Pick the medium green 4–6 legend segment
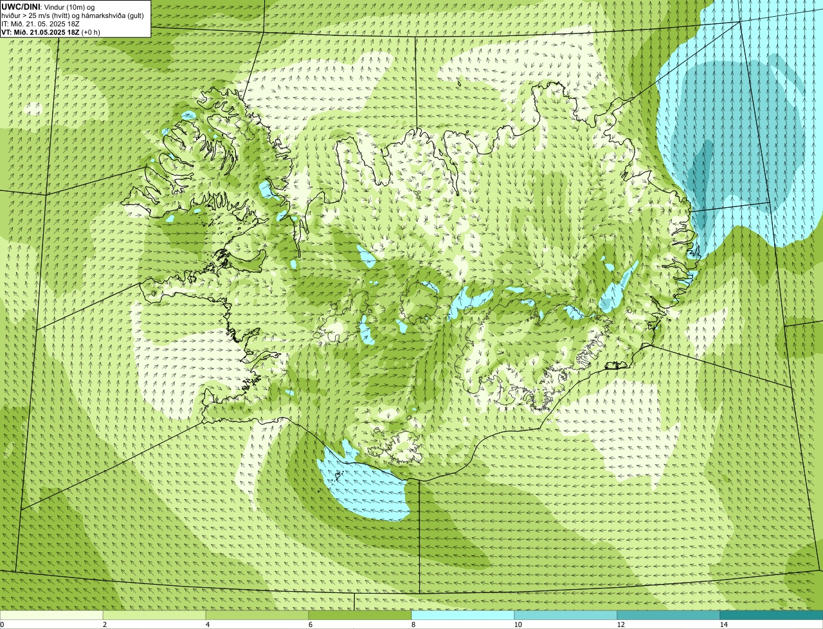Screen dimensions: 823x629 click(257, 615)
